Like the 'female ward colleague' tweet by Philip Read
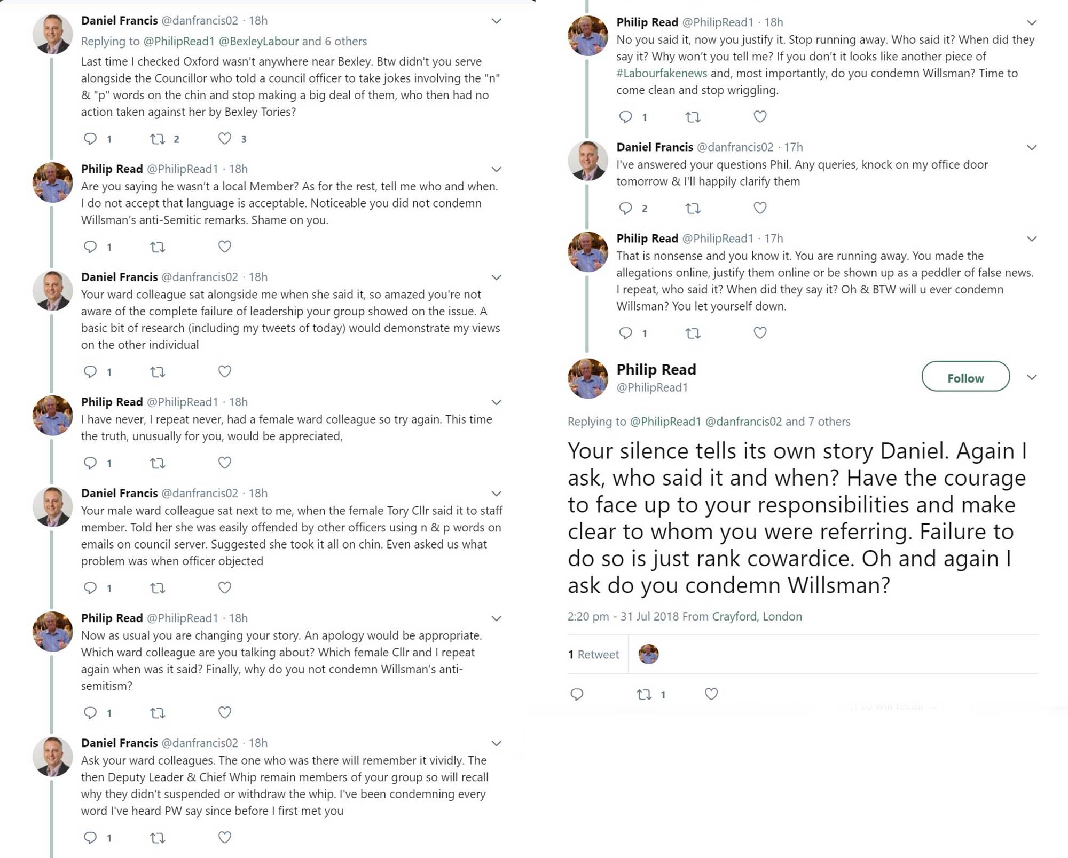Screen dimensions: 1068x858 pos(225,463)
